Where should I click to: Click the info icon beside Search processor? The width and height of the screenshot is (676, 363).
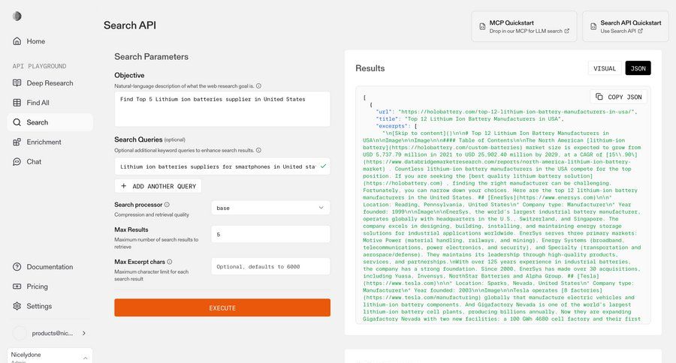167,204
